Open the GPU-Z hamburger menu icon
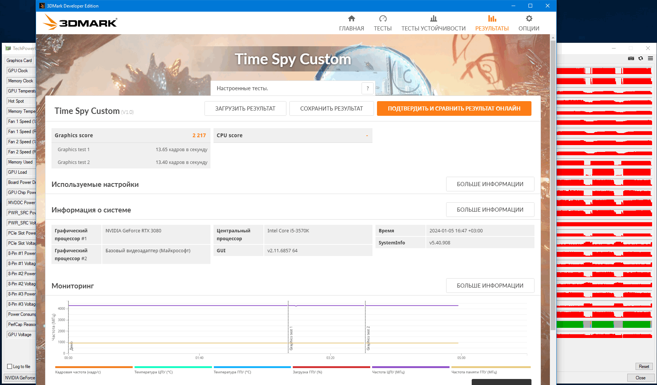 [x=651, y=58]
